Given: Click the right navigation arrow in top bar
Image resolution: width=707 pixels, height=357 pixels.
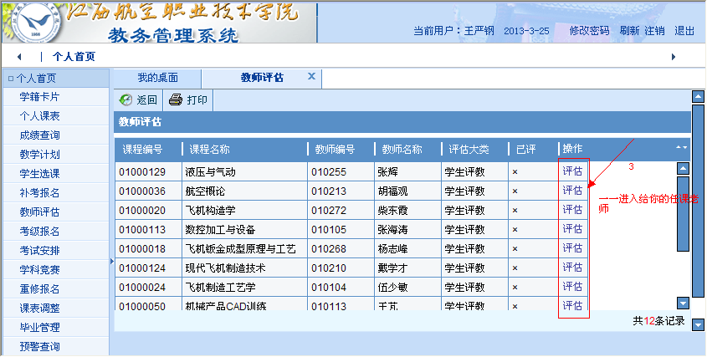Looking at the screenshot, I should 674,57.
